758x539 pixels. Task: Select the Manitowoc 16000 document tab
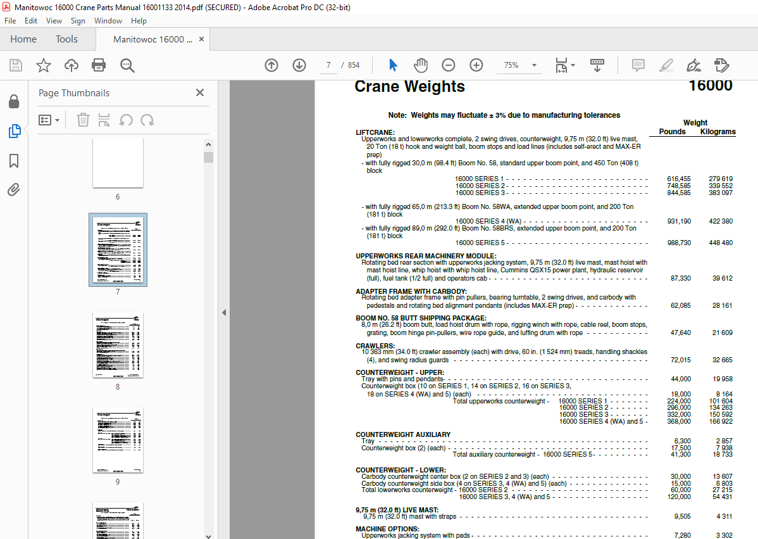(152, 39)
